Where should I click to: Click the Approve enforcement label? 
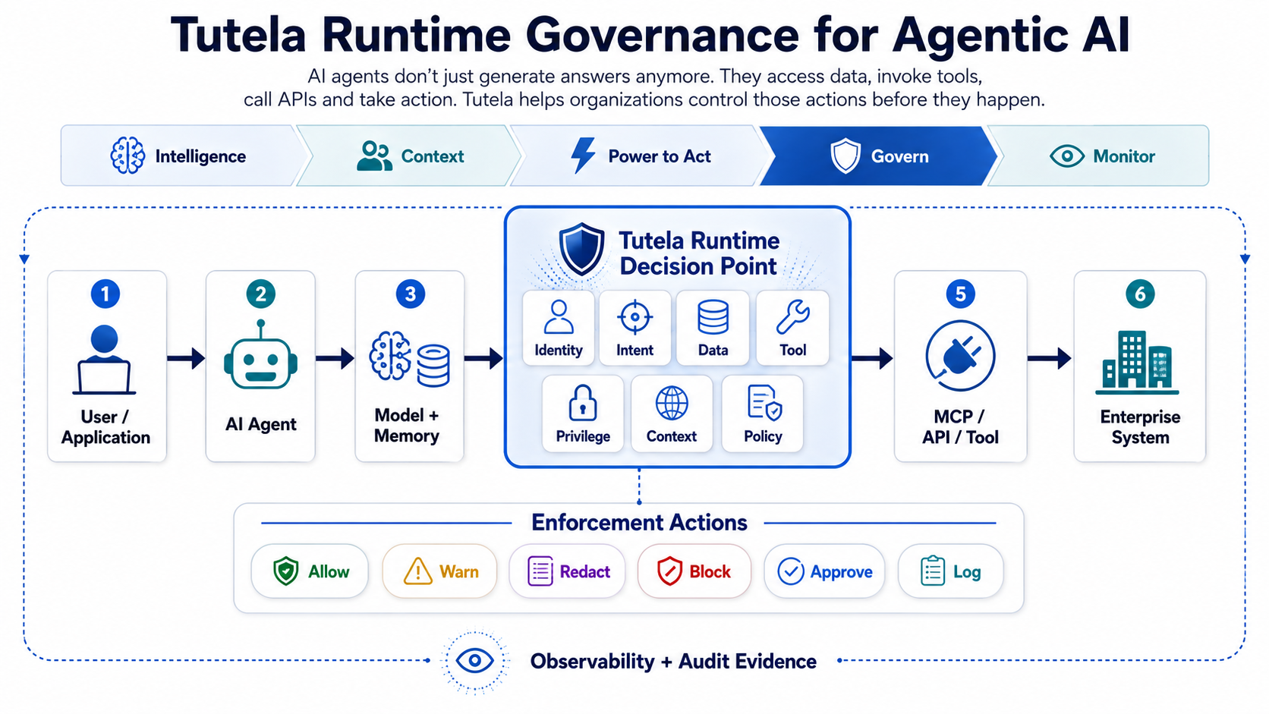pyautogui.click(x=842, y=572)
